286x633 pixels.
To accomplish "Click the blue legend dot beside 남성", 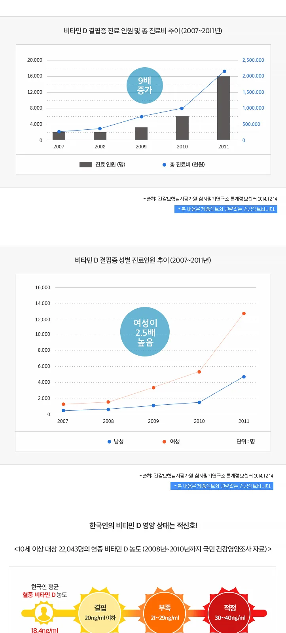I will click(109, 442).
